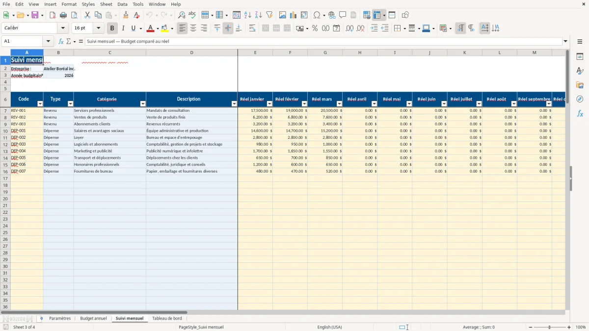Format as Percent icon
Screen dimensions: 589x331
coord(315,28)
